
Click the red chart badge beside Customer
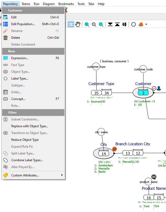154,88
